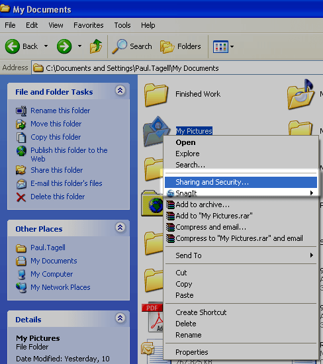This screenshot has width=323, height=364.
Task: Go up one folder level
Action: pyautogui.click(x=96, y=46)
